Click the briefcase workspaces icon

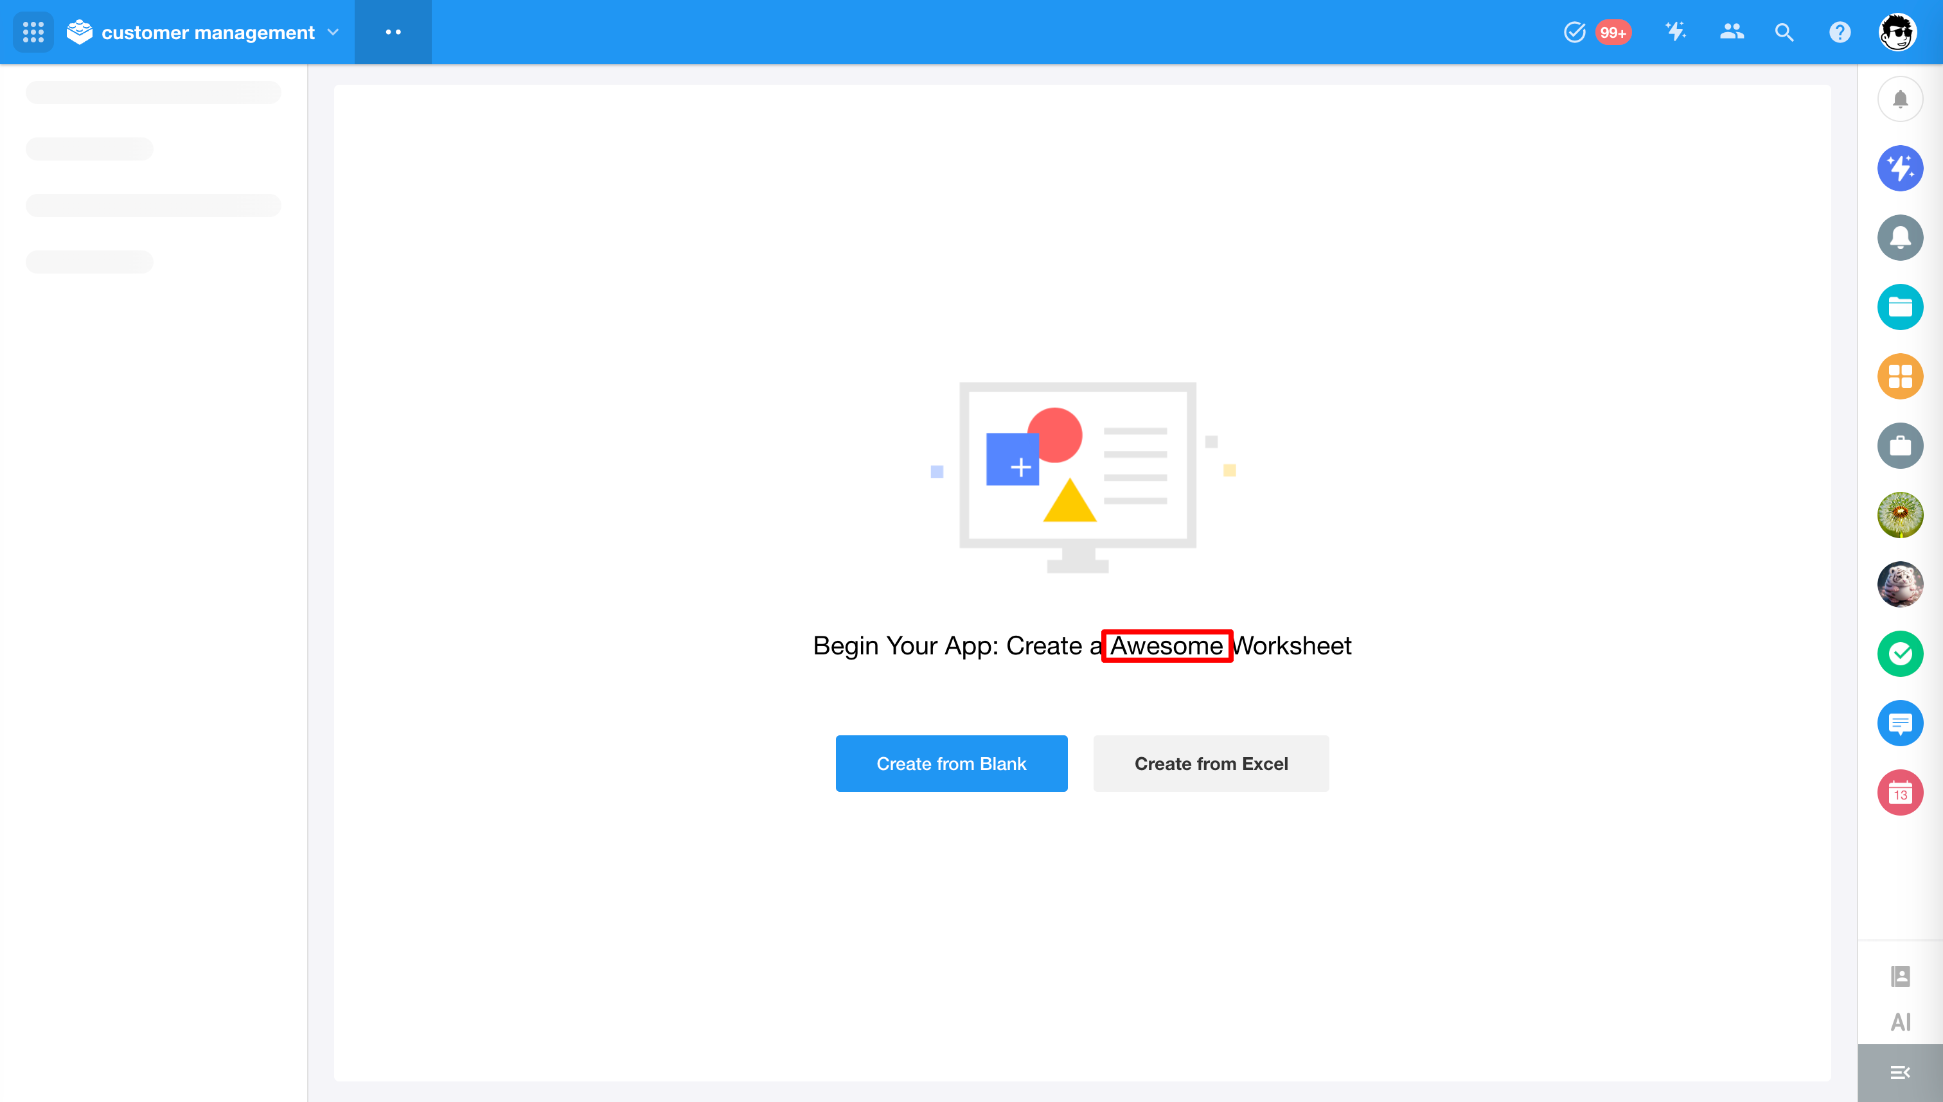pyautogui.click(x=1901, y=446)
